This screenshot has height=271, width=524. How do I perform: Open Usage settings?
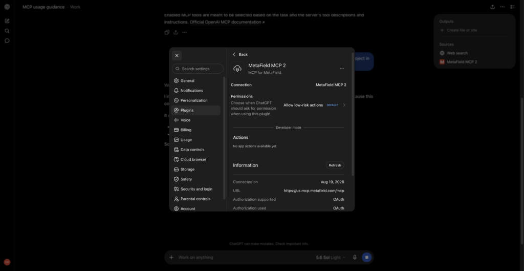[x=195, y=140]
